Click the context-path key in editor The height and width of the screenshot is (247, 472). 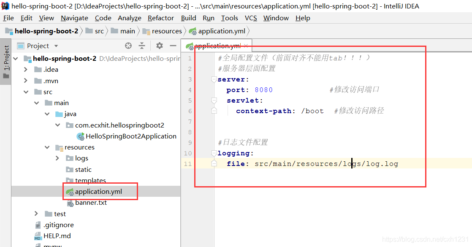click(263, 111)
